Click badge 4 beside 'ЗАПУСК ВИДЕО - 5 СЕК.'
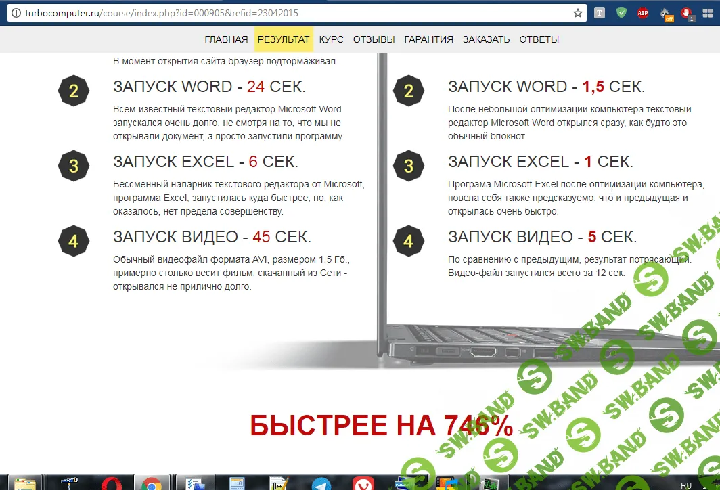The image size is (720, 490). point(409,241)
